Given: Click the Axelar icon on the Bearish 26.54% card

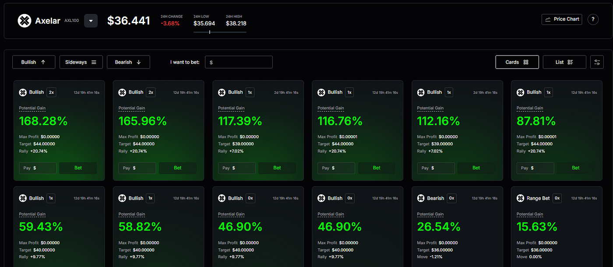Looking at the screenshot, I should [421, 198].
